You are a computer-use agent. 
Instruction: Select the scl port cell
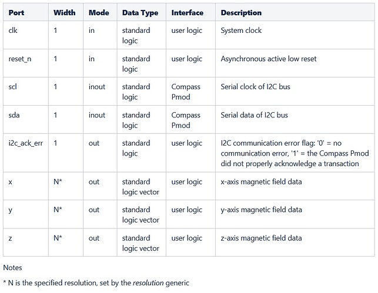(x=13, y=87)
